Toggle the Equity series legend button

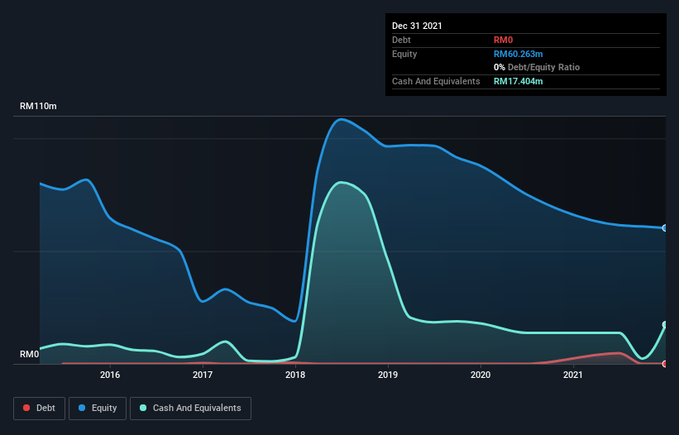click(x=98, y=409)
